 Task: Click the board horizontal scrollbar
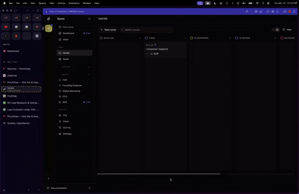(159, 174)
